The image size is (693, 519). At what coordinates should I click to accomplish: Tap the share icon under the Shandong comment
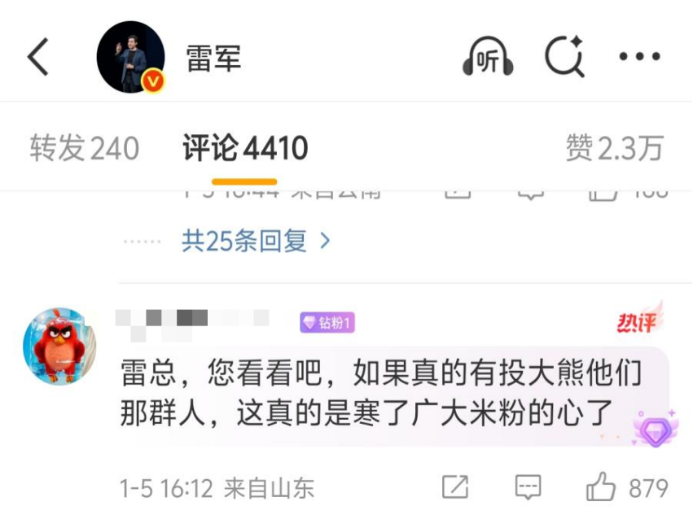pyautogui.click(x=455, y=487)
